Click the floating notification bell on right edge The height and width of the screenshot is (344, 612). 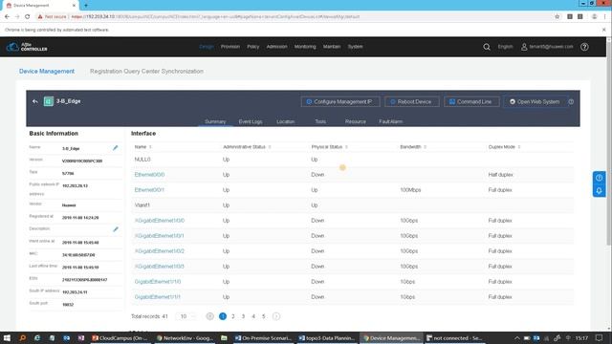click(600, 191)
